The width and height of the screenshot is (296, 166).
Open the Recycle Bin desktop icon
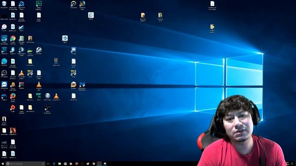coord(4,5)
